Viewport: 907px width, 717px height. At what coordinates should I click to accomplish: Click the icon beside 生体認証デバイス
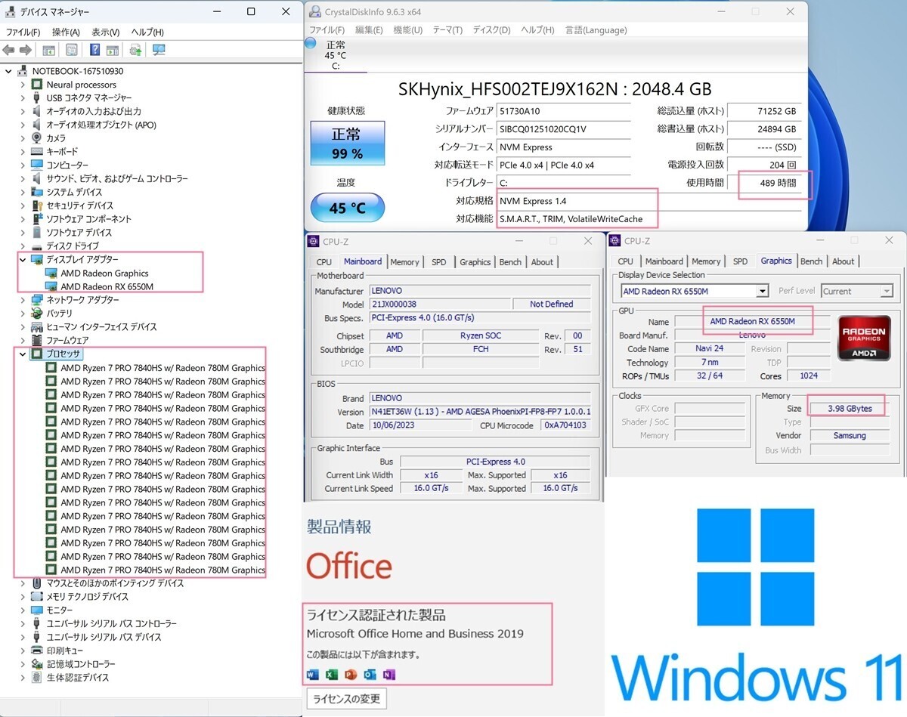tap(37, 678)
